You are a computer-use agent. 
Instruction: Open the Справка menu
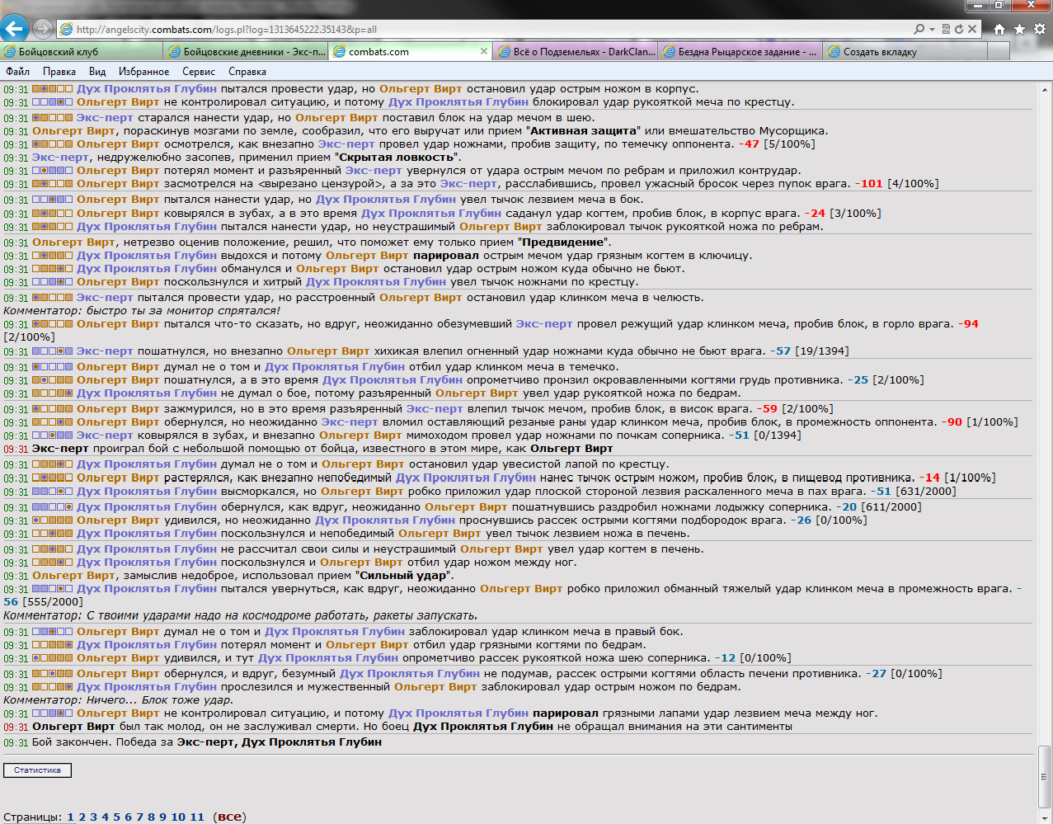click(247, 72)
